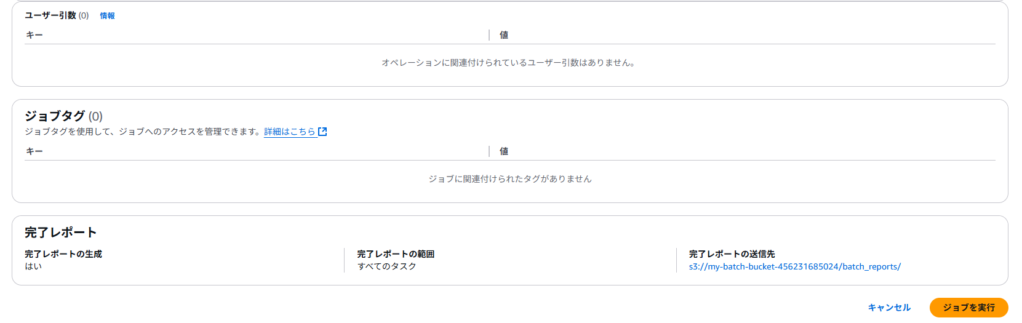Click the ジョブタグ (0) section heading

pos(63,116)
